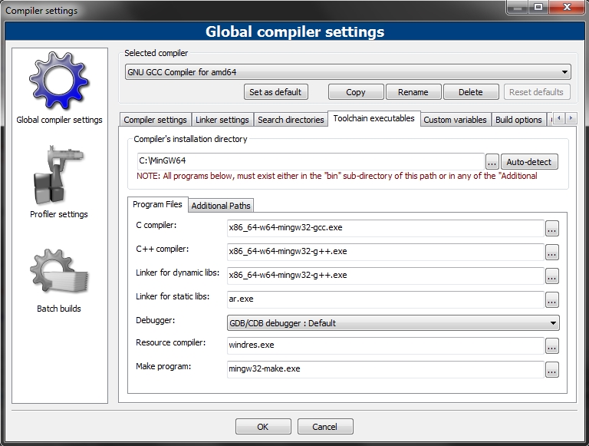Click the Copy compiler button
Screen dimensions: 589x446
click(356, 92)
